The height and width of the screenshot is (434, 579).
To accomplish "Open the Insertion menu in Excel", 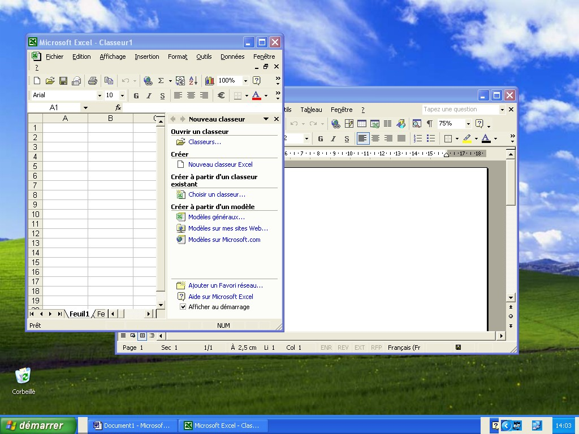I will tap(146, 57).
